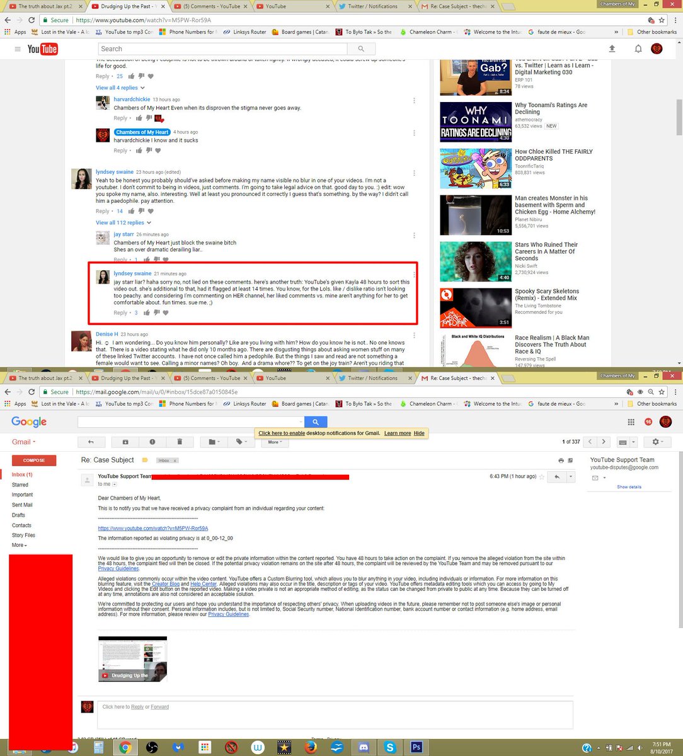
Task: Click the YouTube search input field
Action: click(223, 49)
